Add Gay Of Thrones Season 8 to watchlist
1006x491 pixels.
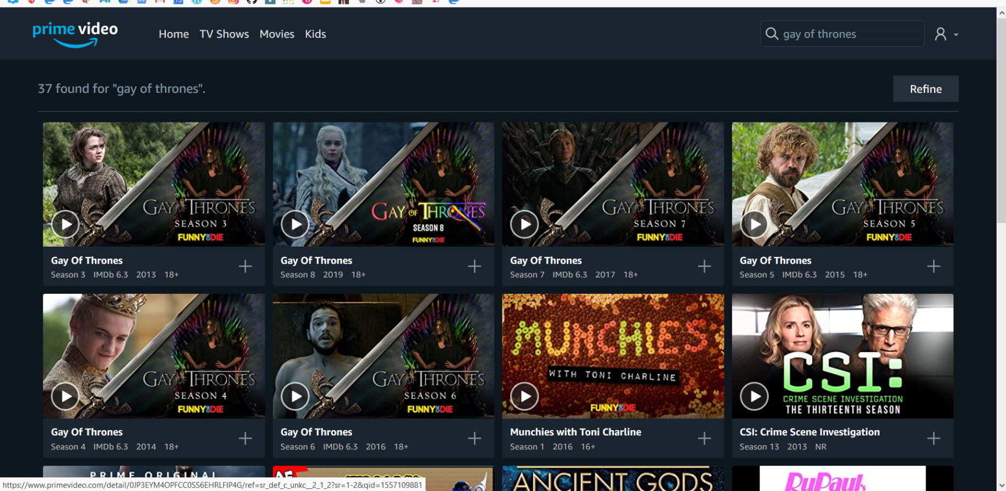click(474, 266)
